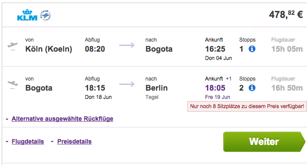Click the arrow between Köln and Bogota
This screenshot has height=165, width=307.
127,46
